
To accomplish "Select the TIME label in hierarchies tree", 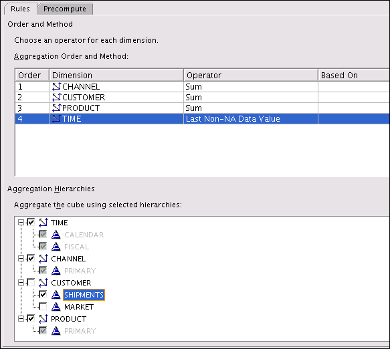I will (x=60, y=223).
